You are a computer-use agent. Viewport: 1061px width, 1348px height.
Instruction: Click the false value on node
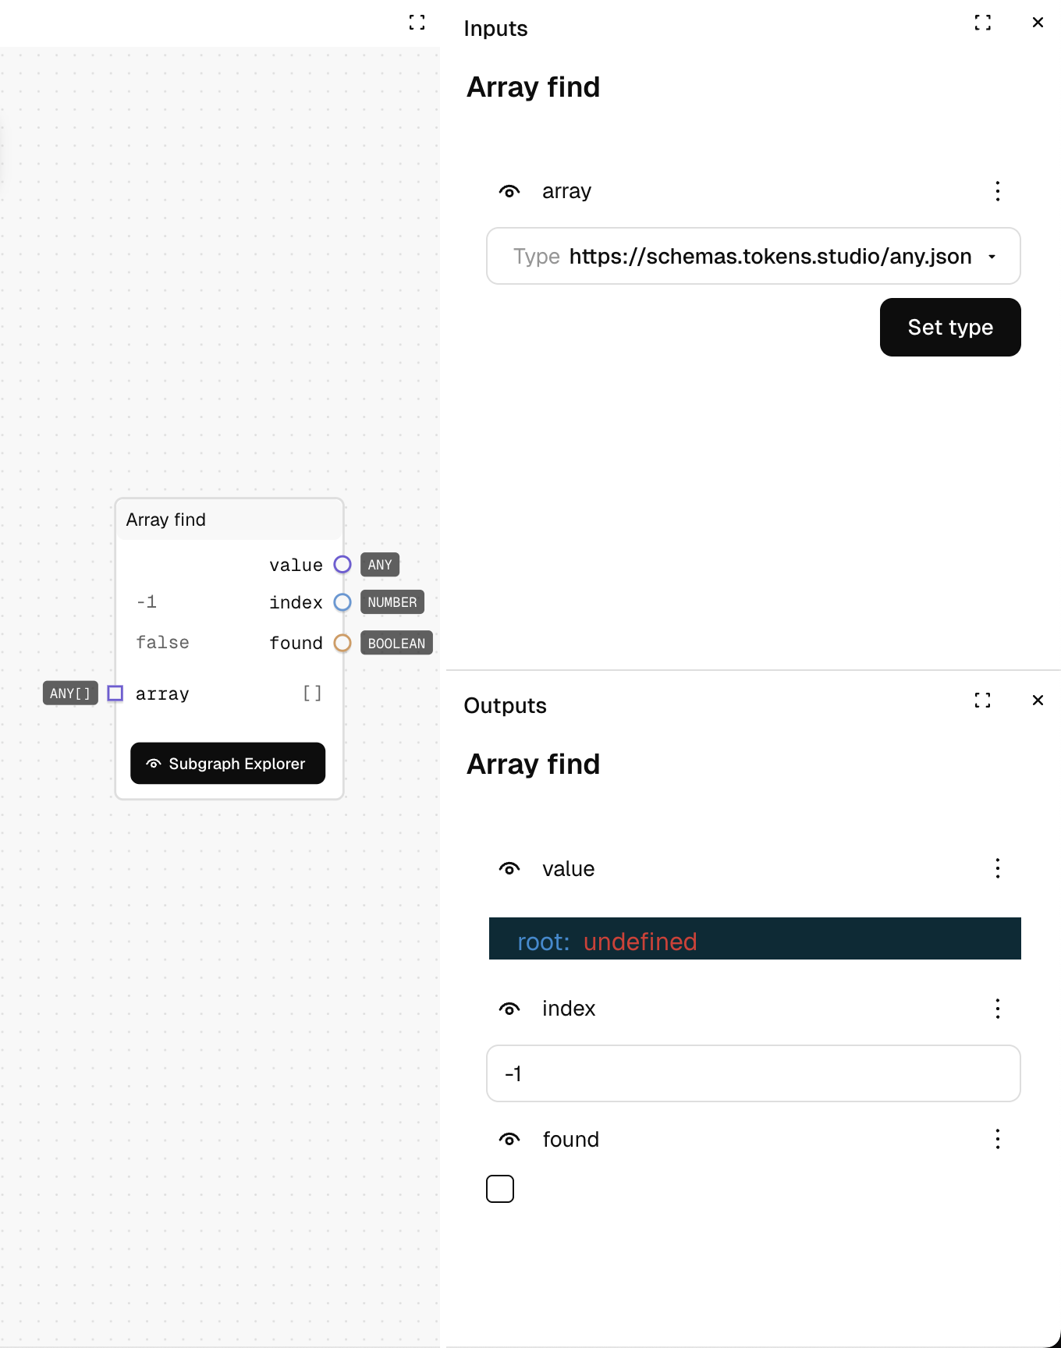(x=162, y=642)
